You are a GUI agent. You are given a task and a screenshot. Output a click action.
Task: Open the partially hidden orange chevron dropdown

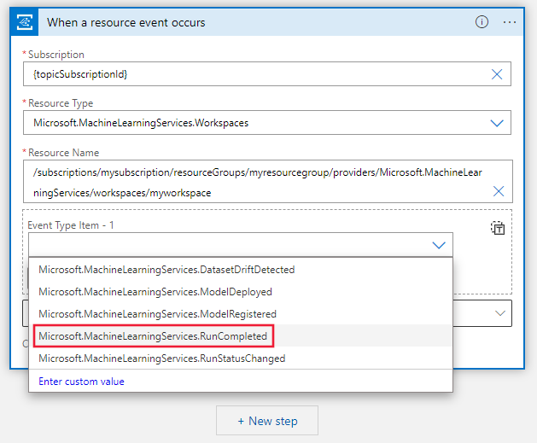[x=500, y=313]
